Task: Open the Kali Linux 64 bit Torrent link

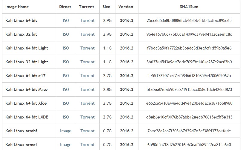Action: [x=87, y=20]
